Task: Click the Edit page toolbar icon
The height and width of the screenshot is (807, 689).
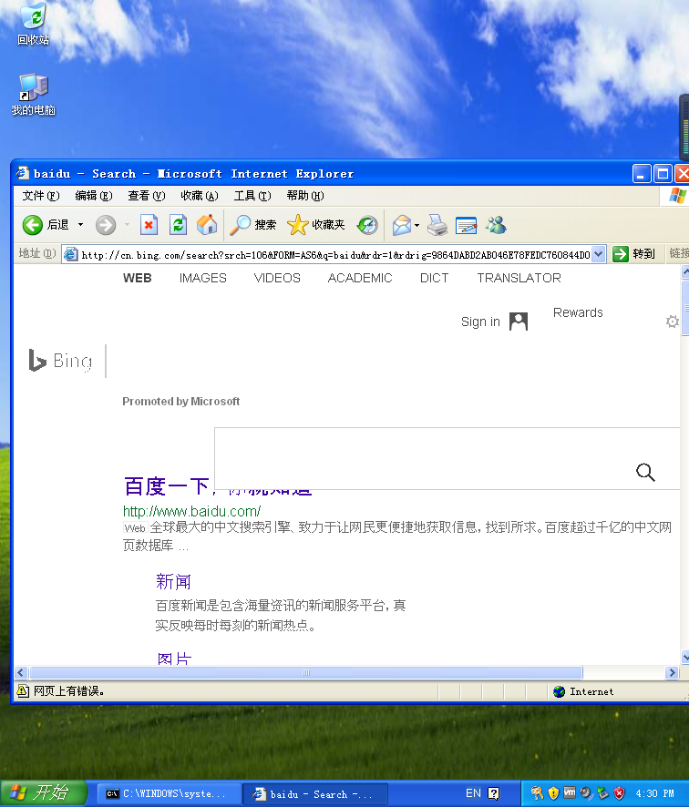Action: [x=467, y=225]
